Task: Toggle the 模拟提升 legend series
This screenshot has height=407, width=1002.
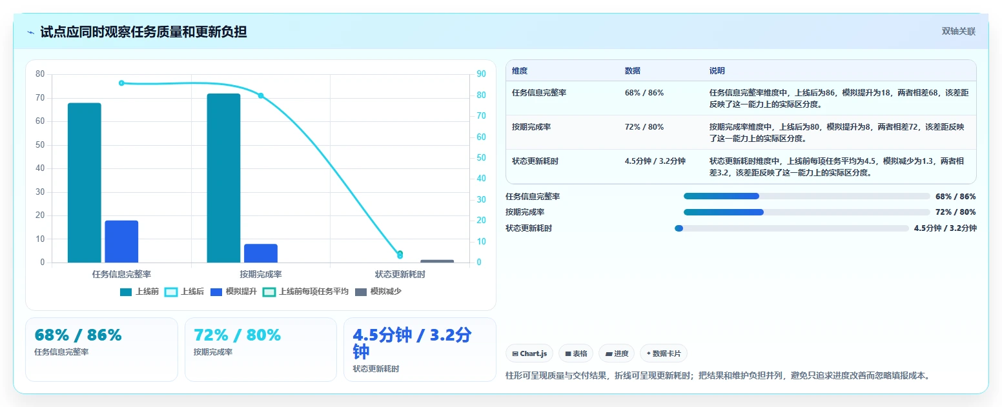Action: 234,292
